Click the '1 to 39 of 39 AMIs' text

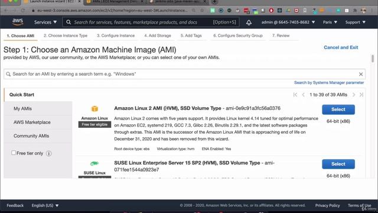(328, 95)
